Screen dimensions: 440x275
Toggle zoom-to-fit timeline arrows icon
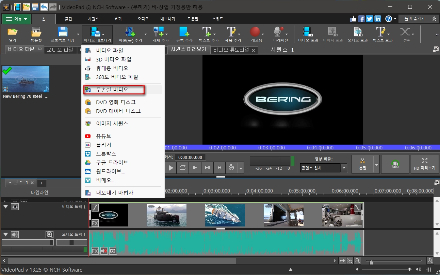[x=342, y=261]
